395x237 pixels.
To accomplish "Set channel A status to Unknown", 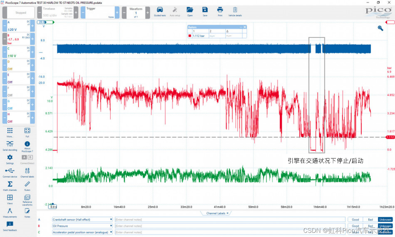I will (385, 220).
